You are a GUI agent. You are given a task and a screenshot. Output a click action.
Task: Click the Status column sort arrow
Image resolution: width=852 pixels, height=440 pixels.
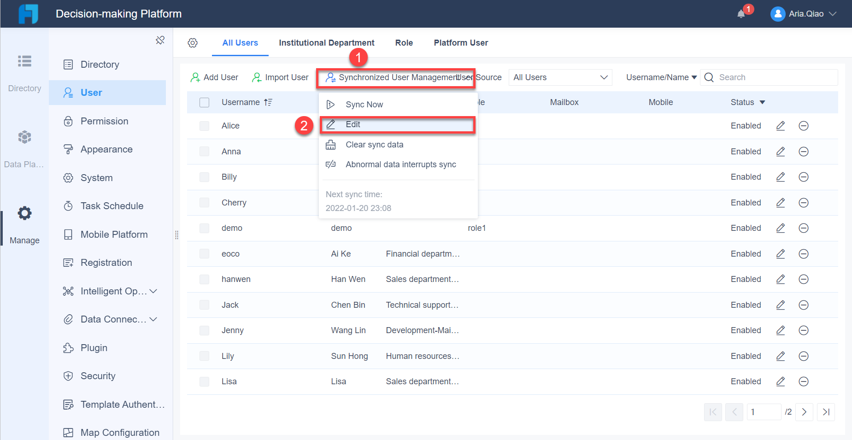click(x=762, y=102)
